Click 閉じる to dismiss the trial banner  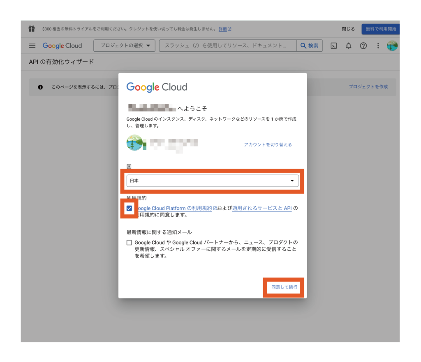348,29
